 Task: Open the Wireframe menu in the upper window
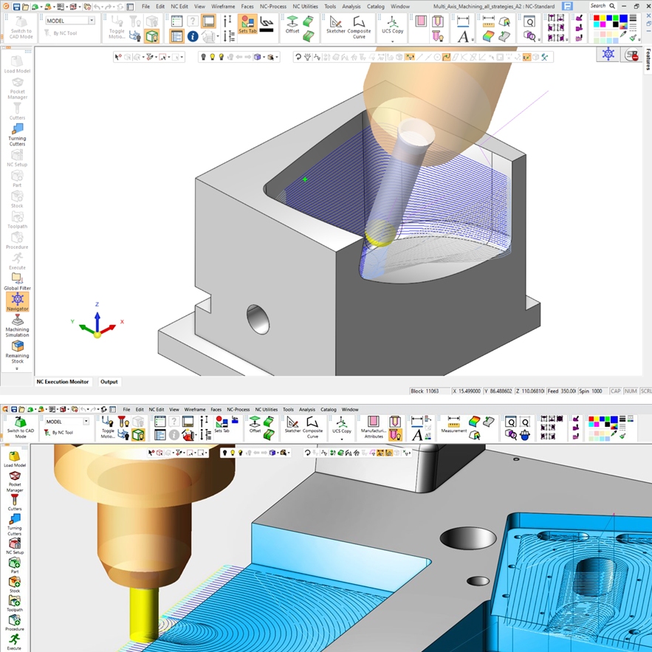click(223, 7)
